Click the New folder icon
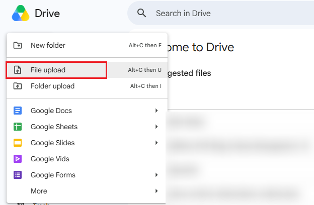The height and width of the screenshot is (205, 314). pos(18,45)
